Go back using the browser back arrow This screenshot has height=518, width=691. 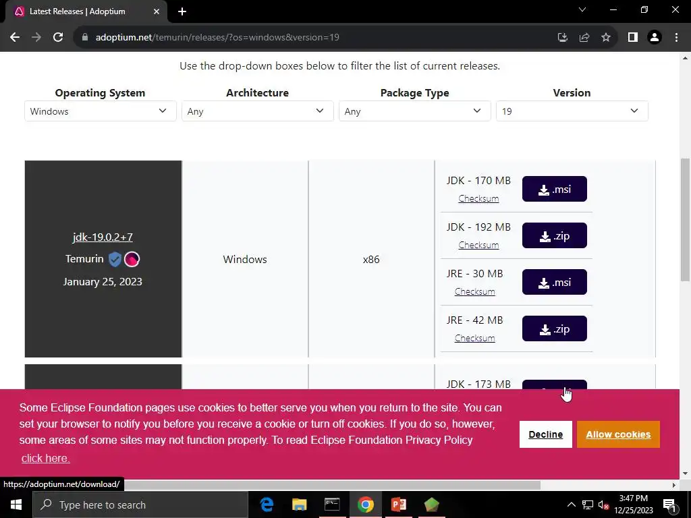point(15,38)
